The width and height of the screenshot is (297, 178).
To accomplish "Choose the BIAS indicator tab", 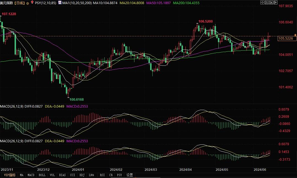I will 62,175.
